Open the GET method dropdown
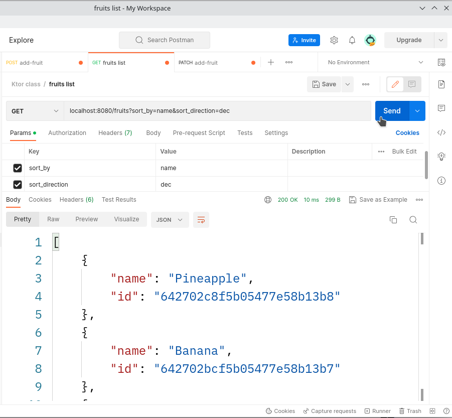This screenshot has height=418, width=452. [35, 111]
